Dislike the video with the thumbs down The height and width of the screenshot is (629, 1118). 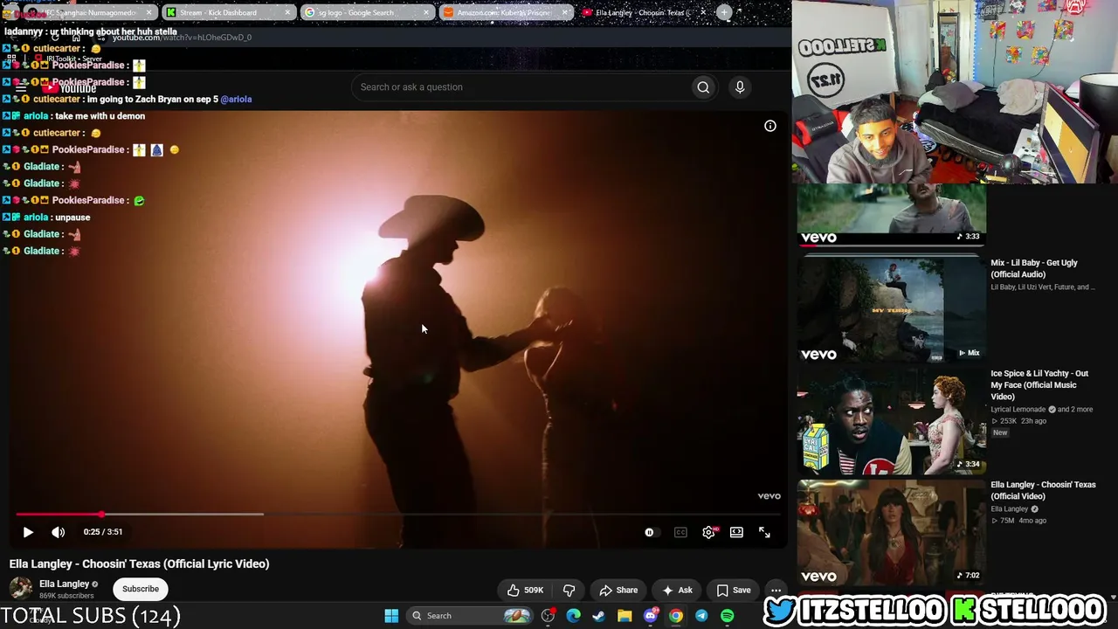569,591
